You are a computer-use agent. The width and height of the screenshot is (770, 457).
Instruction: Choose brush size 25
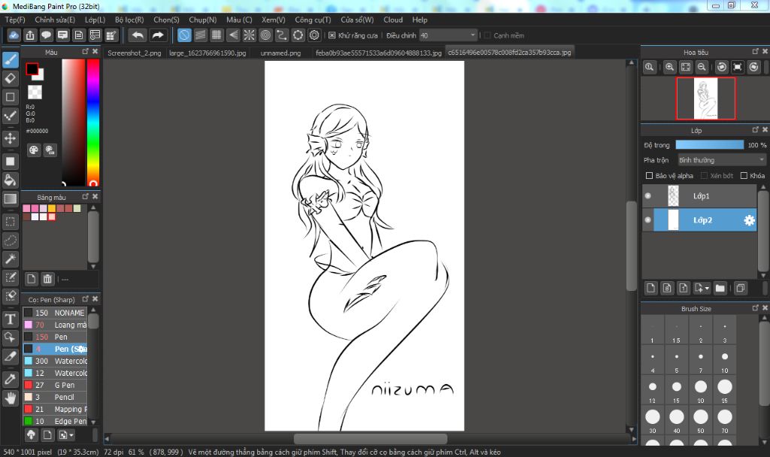pyautogui.click(x=725, y=391)
